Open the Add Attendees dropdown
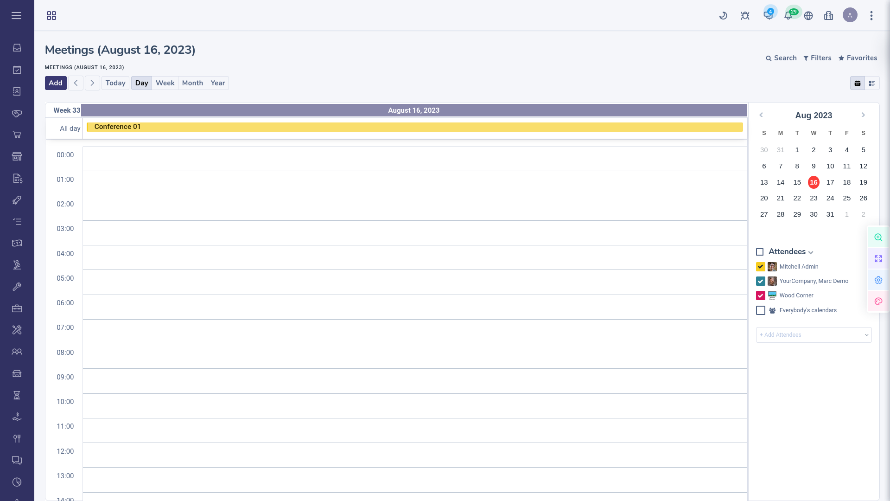Viewport: 890px width, 501px height. pos(814,335)
